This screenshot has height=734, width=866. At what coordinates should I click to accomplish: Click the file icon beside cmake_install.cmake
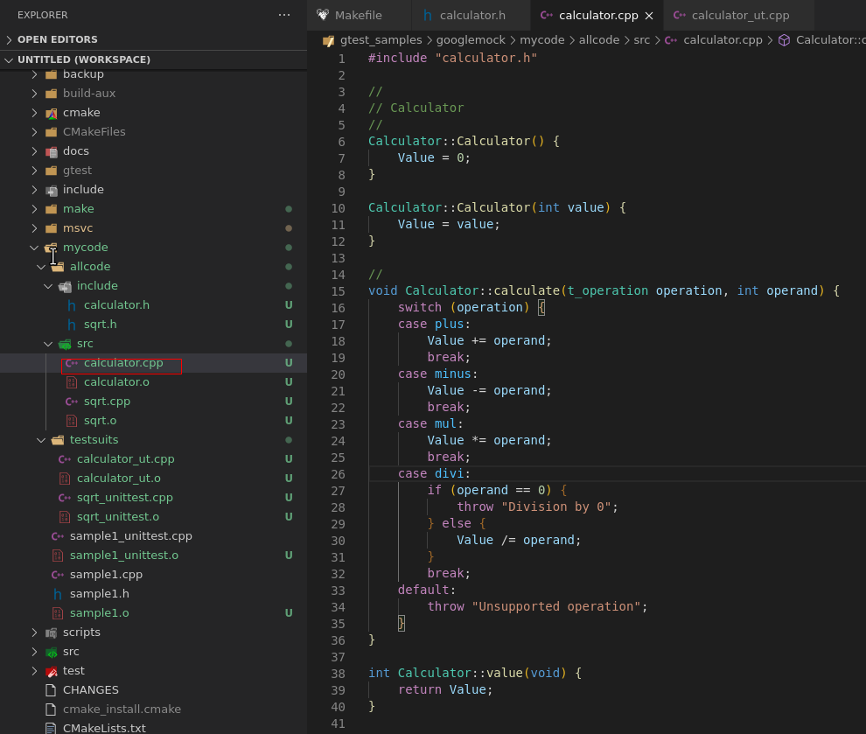point(51,710)
